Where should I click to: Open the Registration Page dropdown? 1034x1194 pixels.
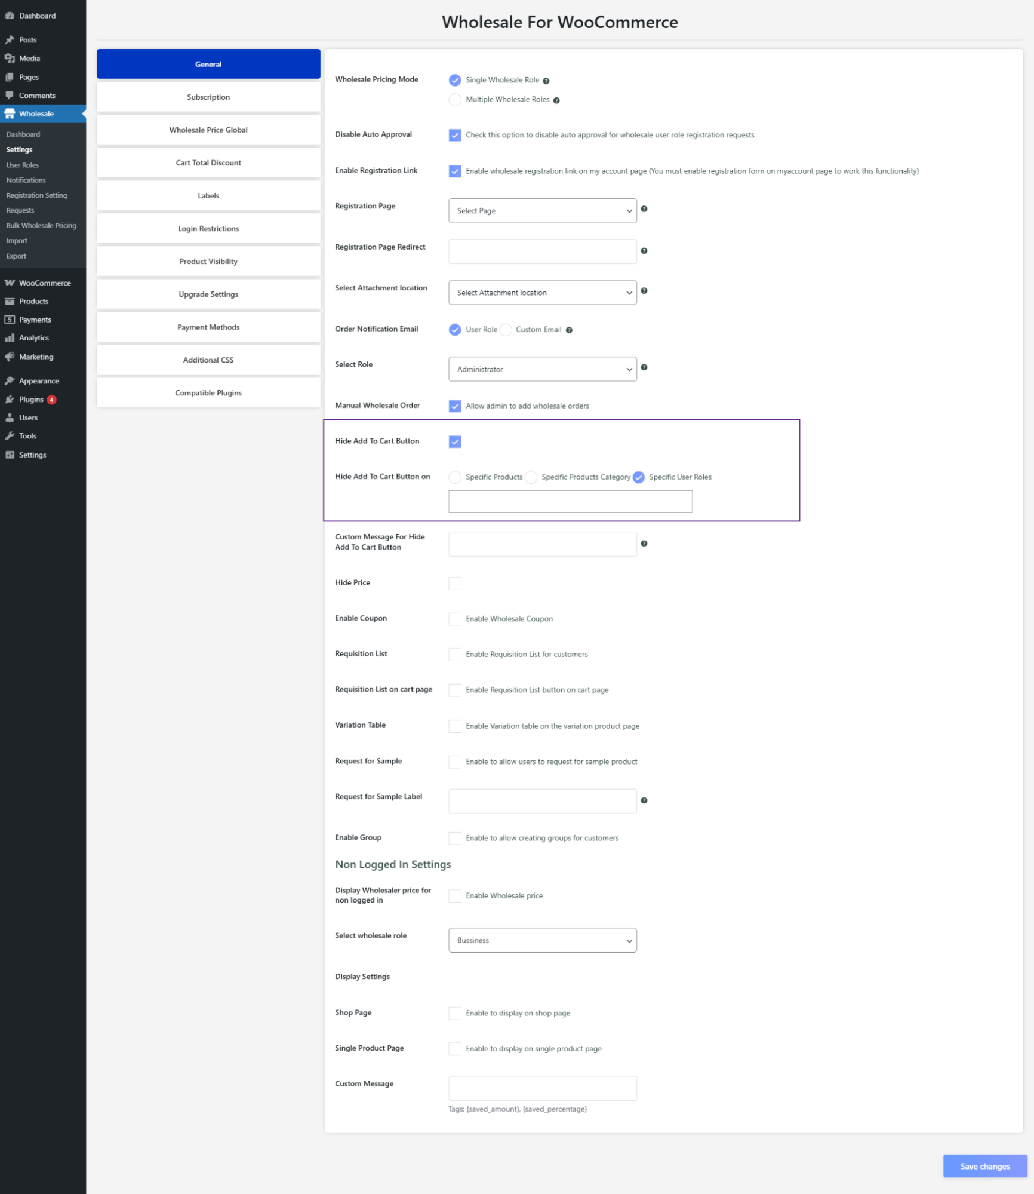coord(543,211)
